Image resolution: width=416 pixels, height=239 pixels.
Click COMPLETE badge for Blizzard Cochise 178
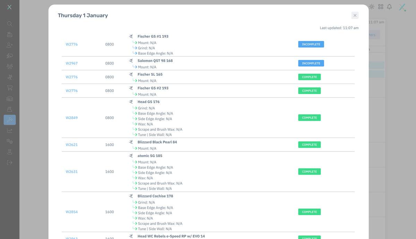point(309,212)
